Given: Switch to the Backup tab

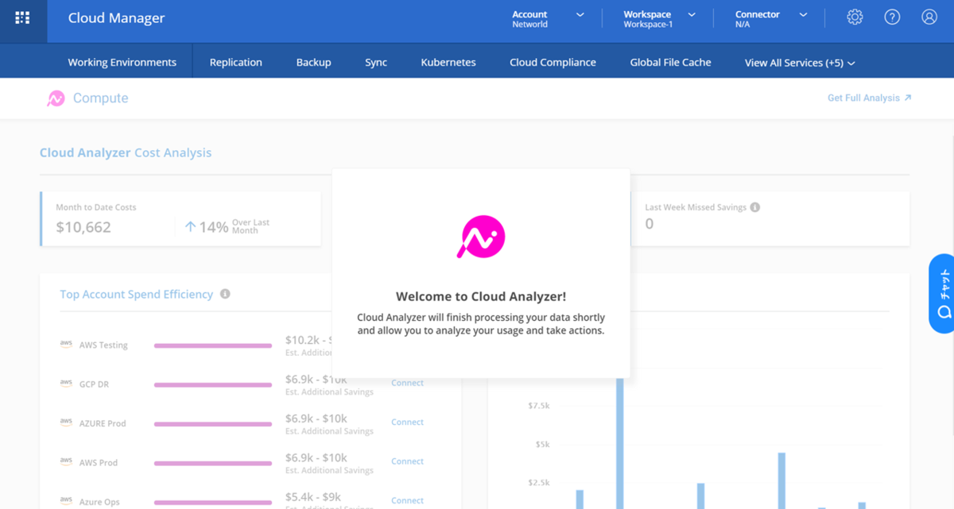Looking at the screenshot, I should point(313,62).
